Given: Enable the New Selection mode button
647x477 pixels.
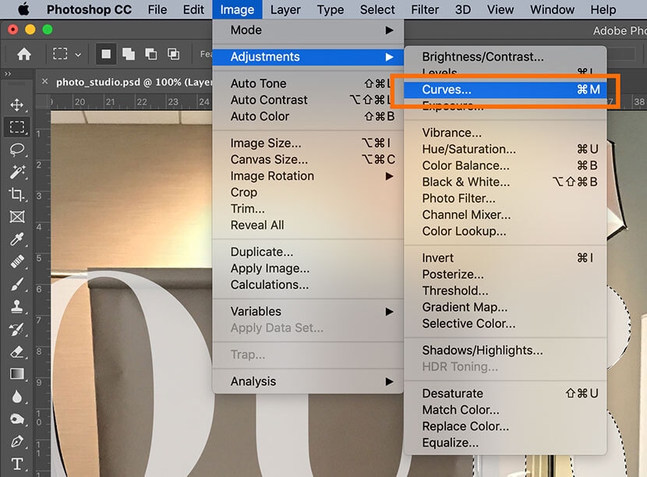Looking at the screenshot, I should click(x=104, y=55).
